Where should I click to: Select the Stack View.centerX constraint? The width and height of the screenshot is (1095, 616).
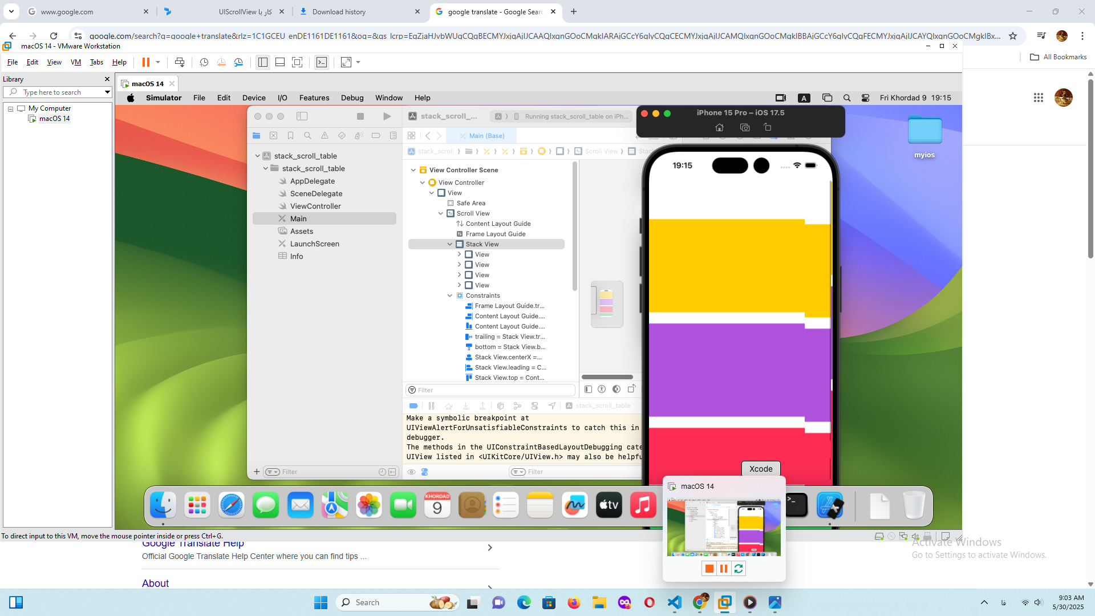[x=508, y=357]
